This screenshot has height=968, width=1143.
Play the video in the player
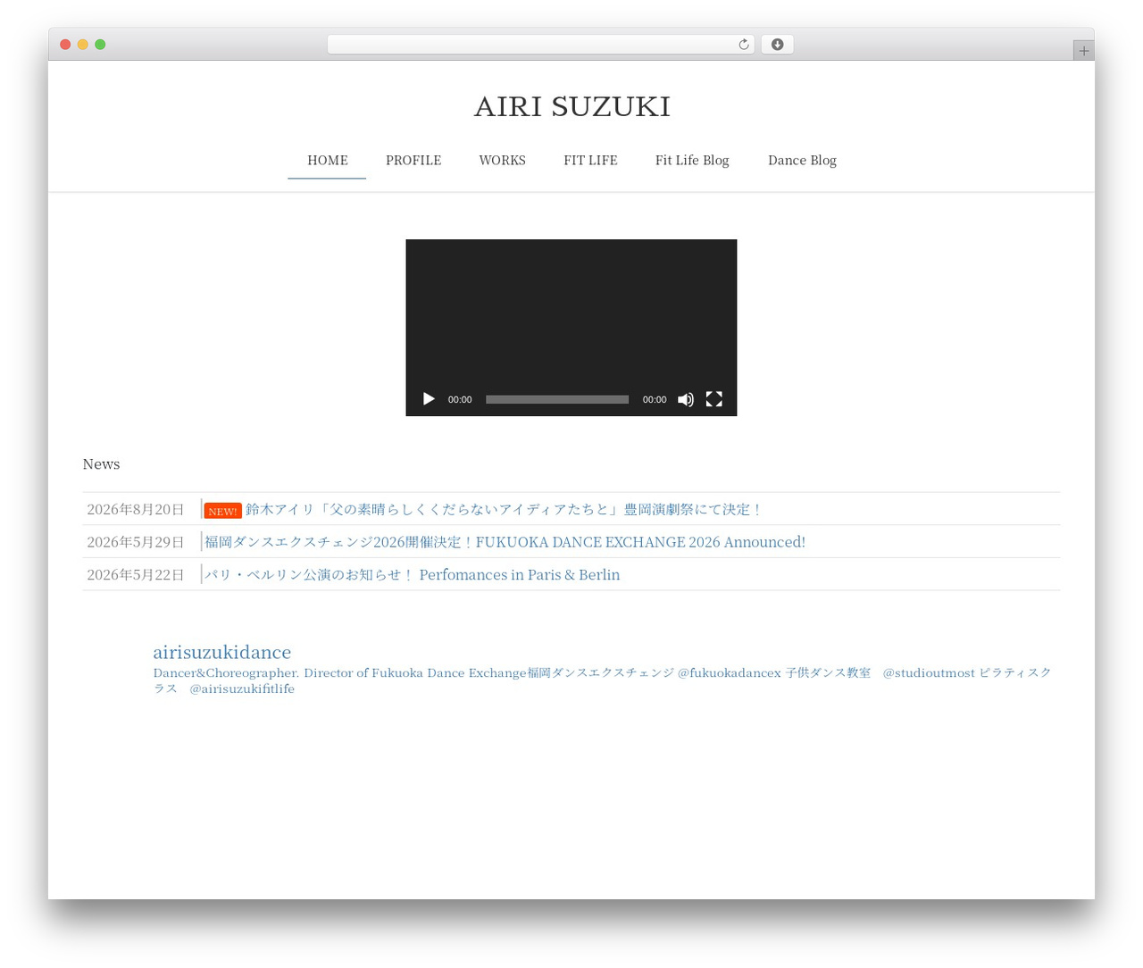pyautogui.click(x=429, y=399)
